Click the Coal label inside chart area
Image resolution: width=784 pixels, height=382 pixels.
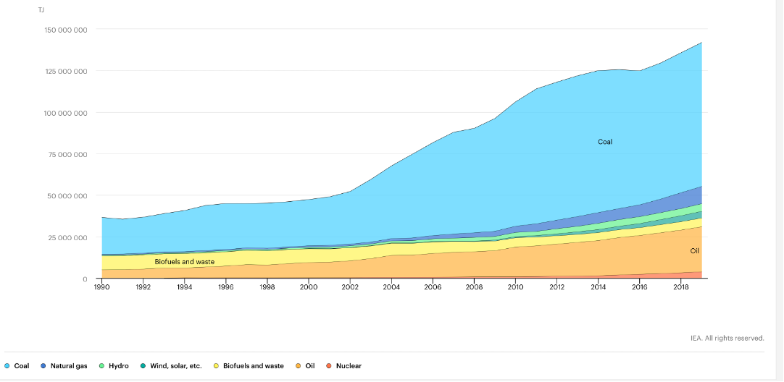pyautogui.click(x=605, y=142)
